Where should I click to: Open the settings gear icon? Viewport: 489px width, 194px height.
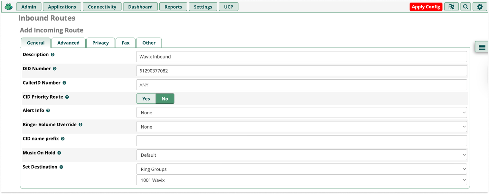[480, 6]
